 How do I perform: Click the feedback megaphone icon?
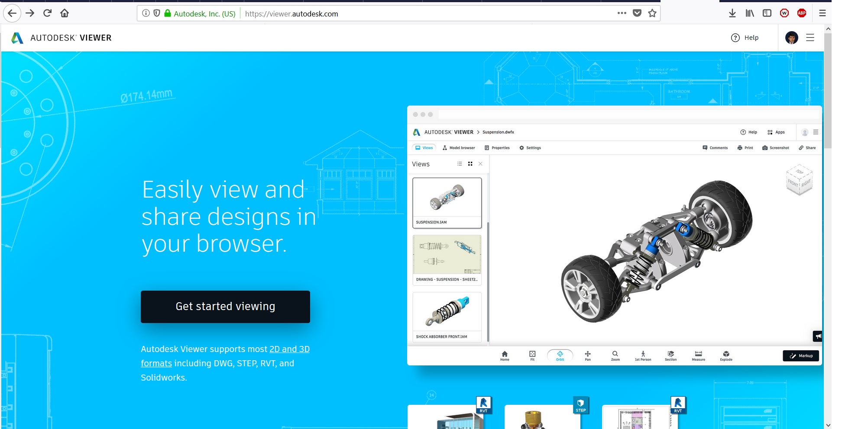click(x=818, y=336)
